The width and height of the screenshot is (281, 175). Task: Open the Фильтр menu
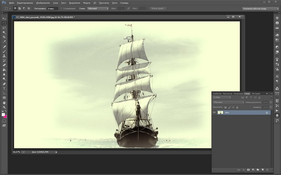(x=87, y=3)
